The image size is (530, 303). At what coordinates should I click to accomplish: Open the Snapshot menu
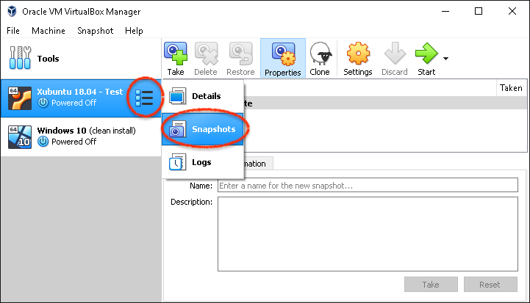click(96, 31)
